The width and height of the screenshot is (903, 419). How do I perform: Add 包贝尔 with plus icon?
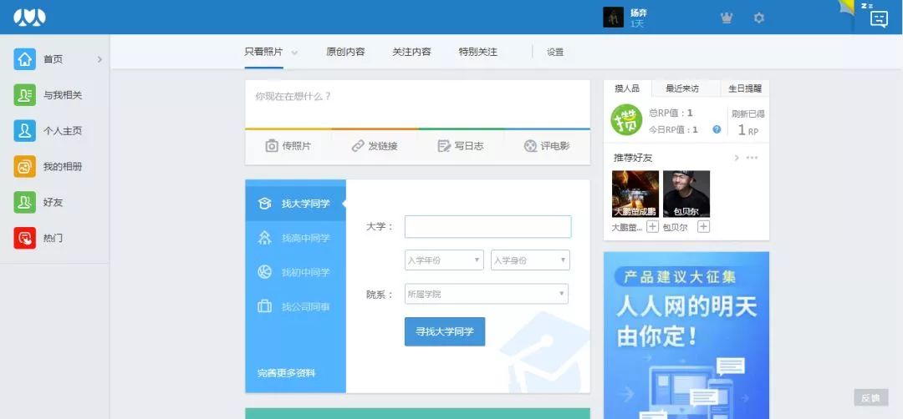click(703, 226)
